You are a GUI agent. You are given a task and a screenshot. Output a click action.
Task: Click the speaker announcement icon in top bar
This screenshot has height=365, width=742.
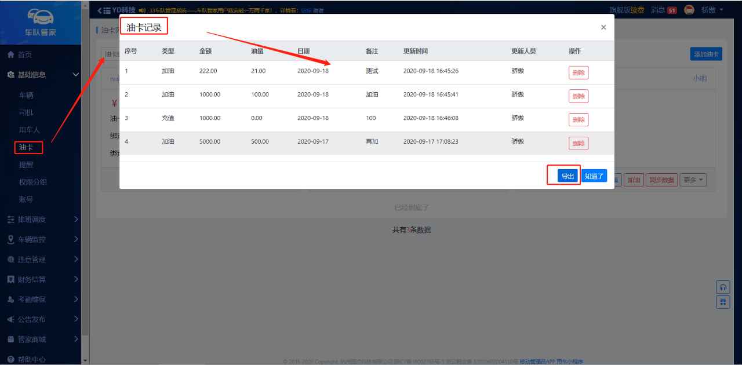142,10
